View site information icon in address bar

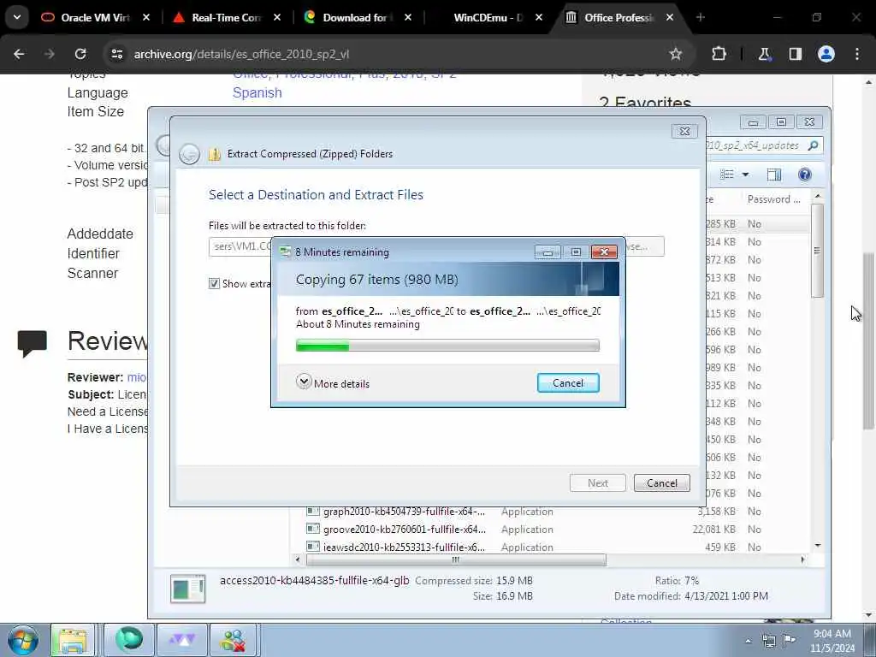coord(116,54)
